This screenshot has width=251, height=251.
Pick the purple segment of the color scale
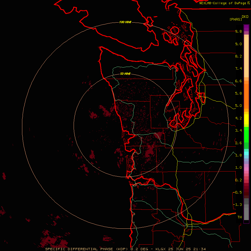(x=246, y=28)
